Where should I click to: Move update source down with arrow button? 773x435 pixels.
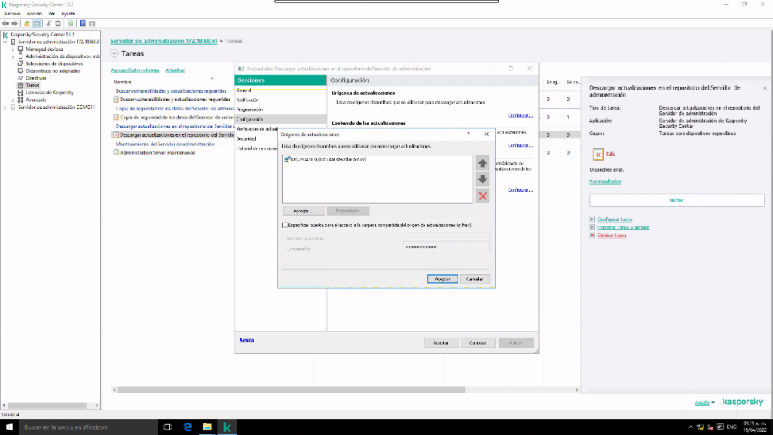(x=482, y=179)
